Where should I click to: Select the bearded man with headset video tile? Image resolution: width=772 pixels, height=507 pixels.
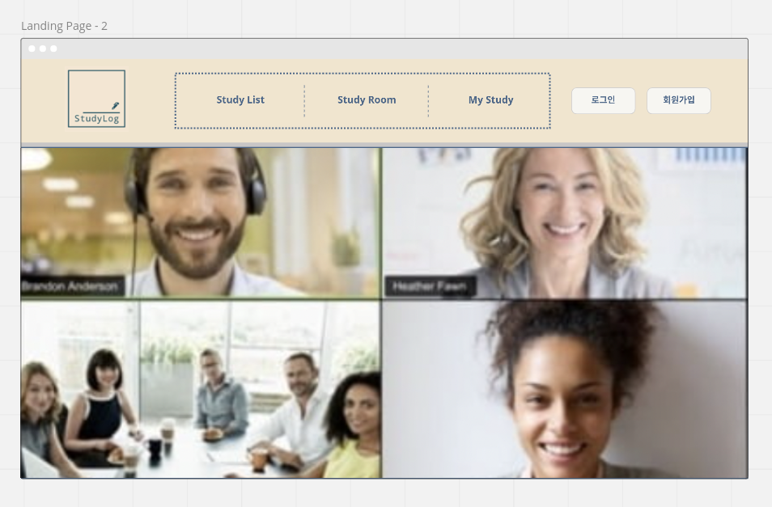[201, 222]
